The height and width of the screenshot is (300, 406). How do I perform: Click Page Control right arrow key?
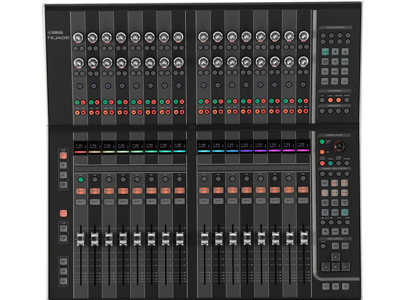(x=345, y=266)
